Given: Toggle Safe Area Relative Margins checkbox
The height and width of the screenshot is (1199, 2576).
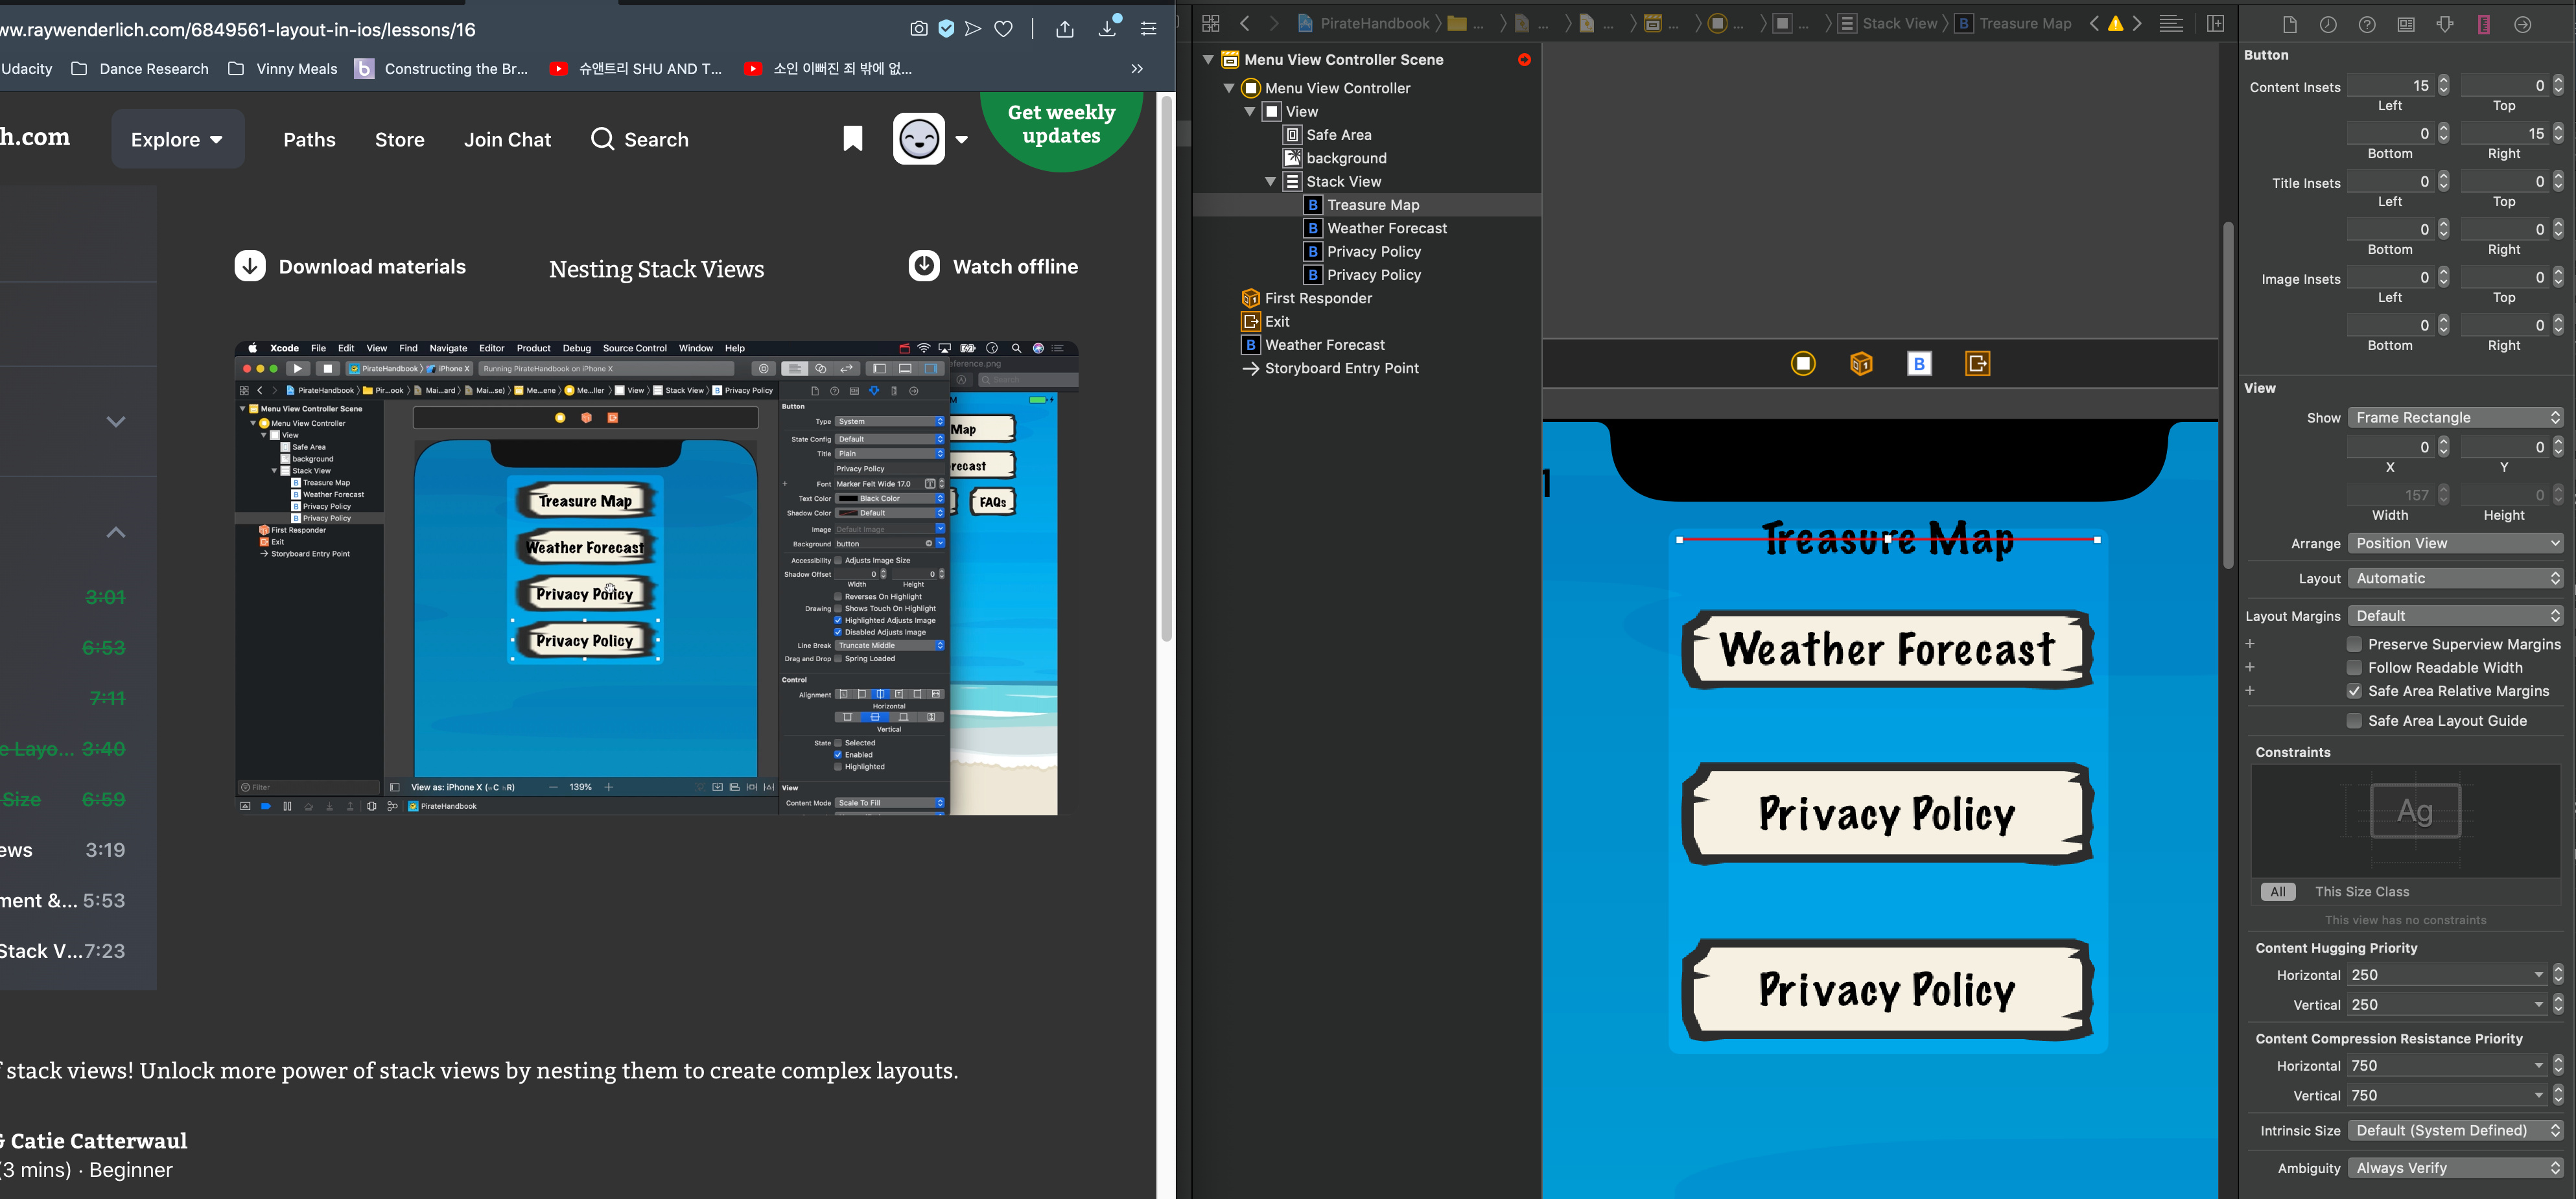Looking at the screenshot, I should coord(2354,691).
